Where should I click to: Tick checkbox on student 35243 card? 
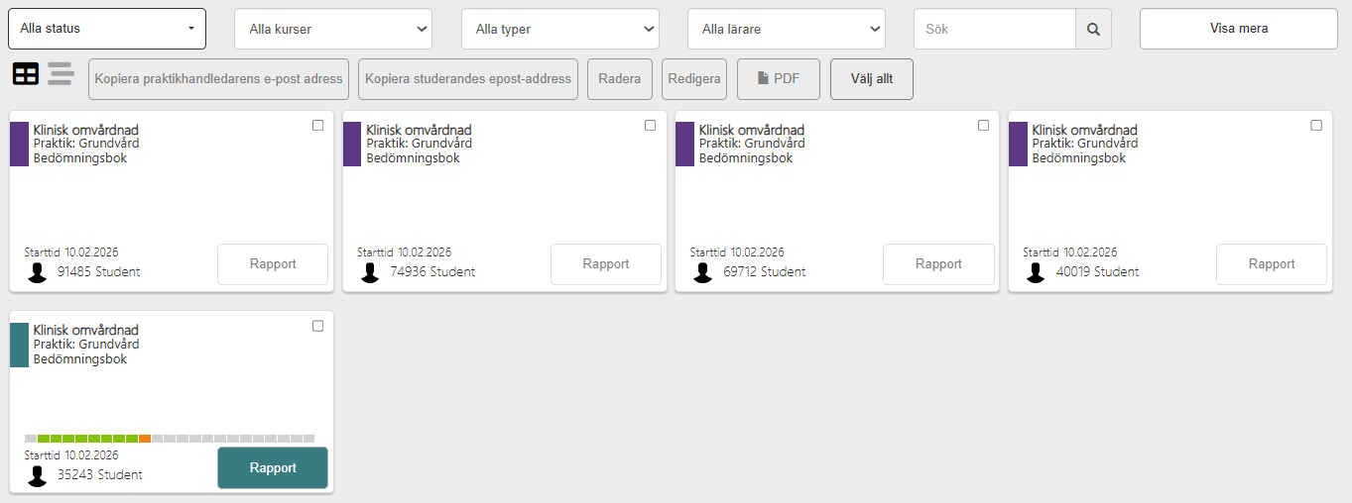click(x=317, y=326)
